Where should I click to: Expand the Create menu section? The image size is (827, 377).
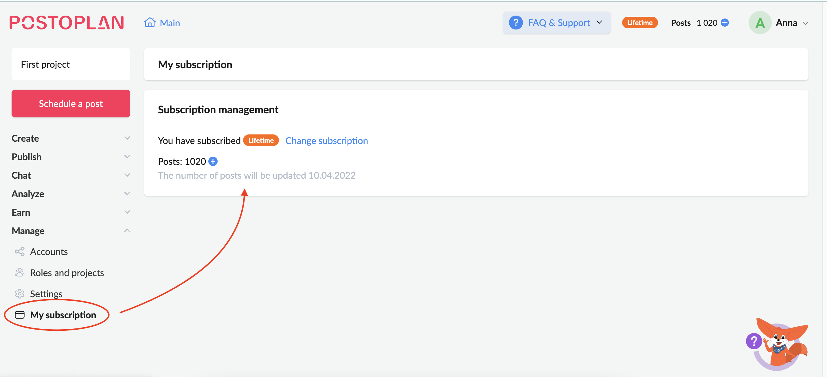pos(71,138)
